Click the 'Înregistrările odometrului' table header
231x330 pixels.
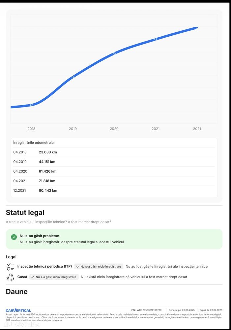34,143
